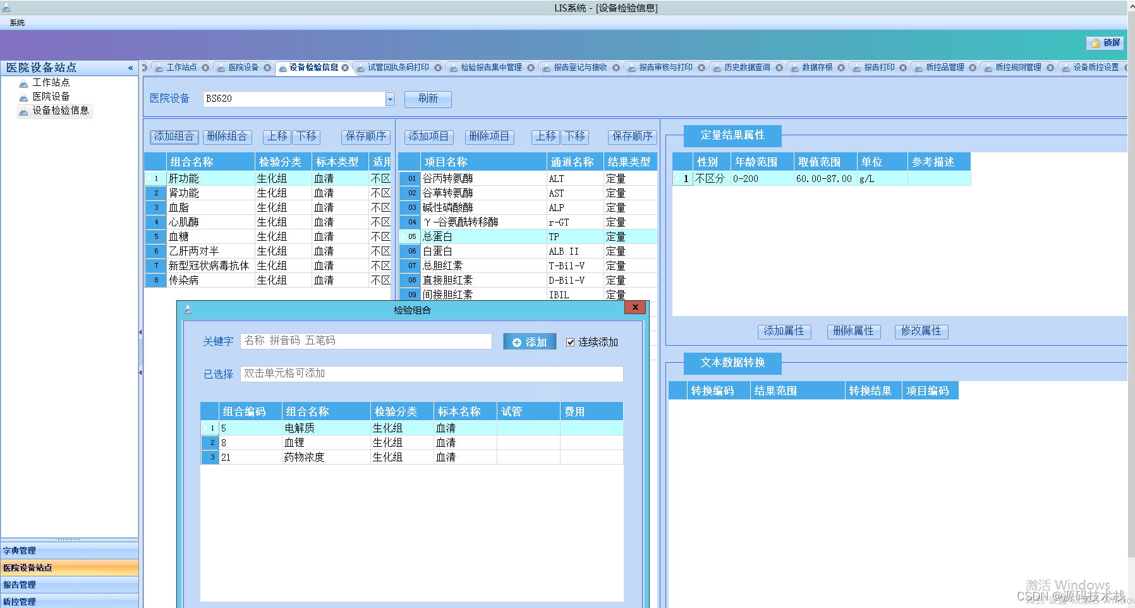Viewport: 1135px width, 608px height.
Task: Click the 添加属性 button
Action: 784,331
